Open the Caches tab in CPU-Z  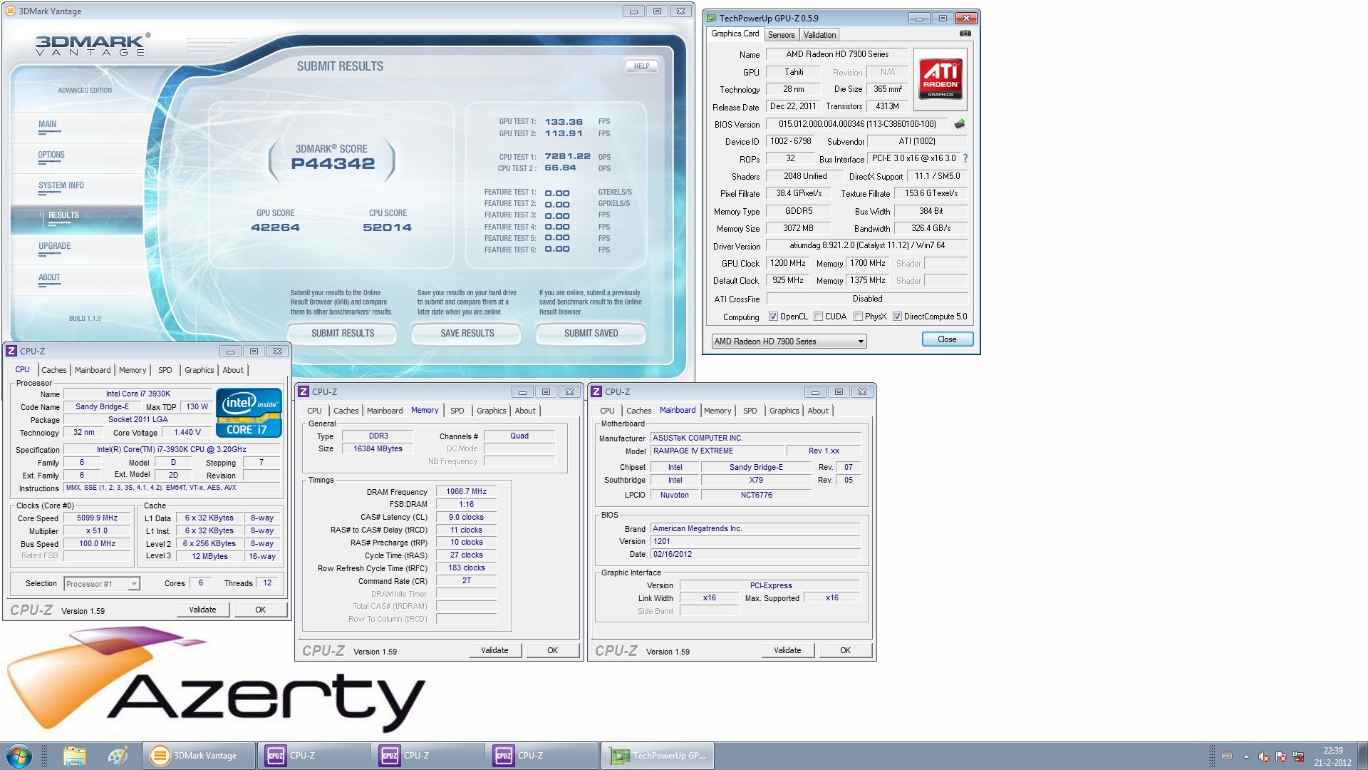tap(53, 370)
